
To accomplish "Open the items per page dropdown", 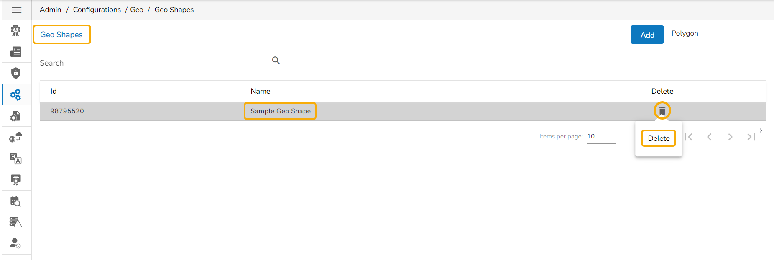I will (601, 137).
